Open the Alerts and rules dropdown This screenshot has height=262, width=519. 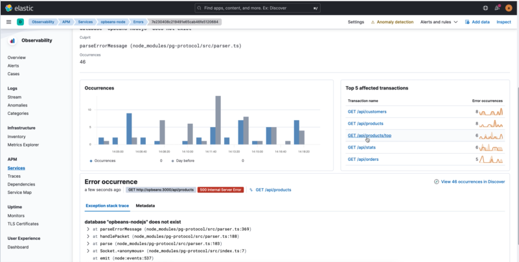pos(438,21)
